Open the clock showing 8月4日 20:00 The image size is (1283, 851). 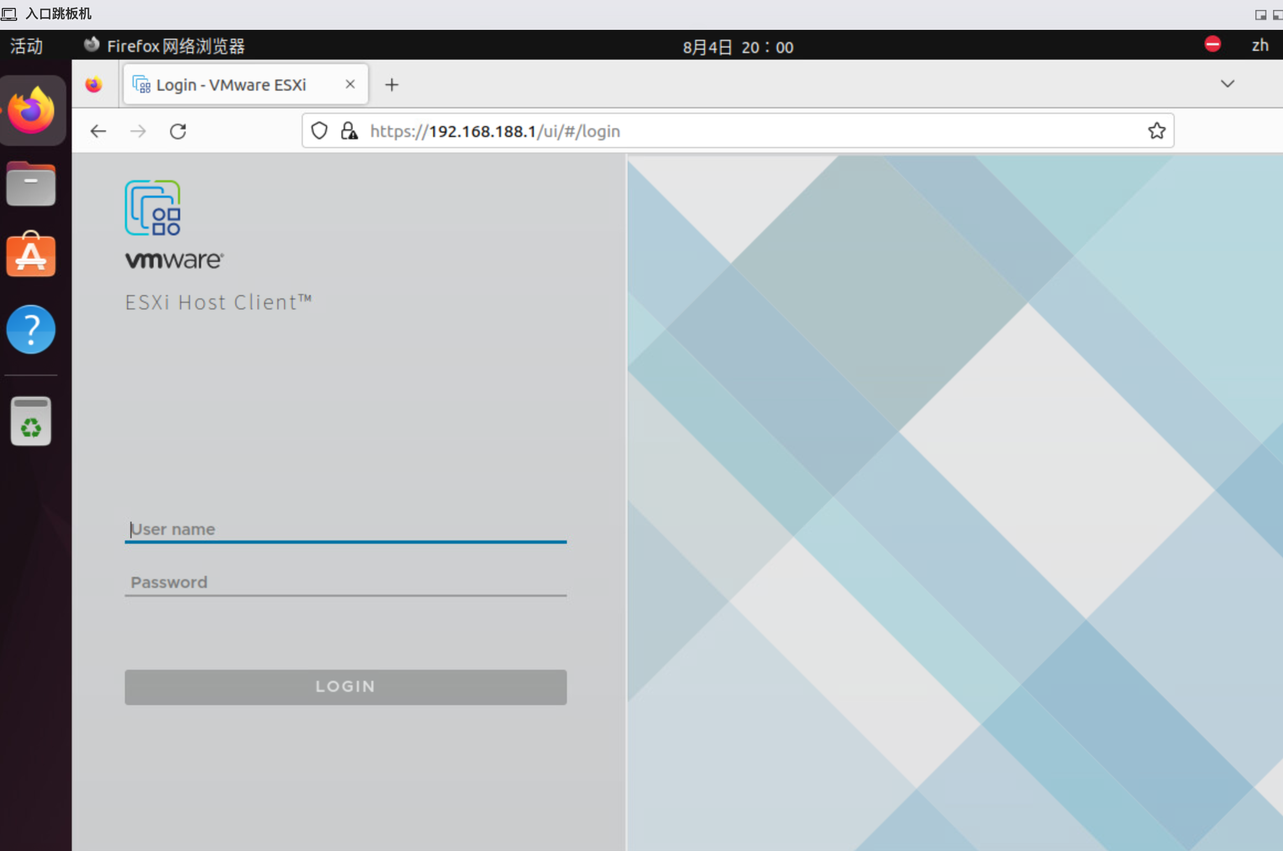click(738, 47)
